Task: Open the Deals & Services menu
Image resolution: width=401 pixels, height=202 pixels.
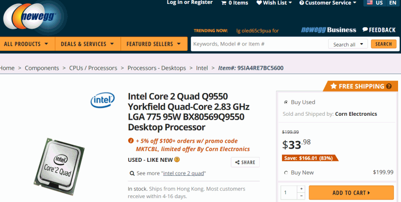Action: [88, 44]
